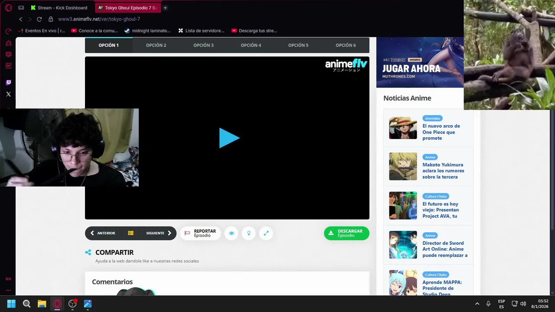Go back to the previous page

[20, 19]
